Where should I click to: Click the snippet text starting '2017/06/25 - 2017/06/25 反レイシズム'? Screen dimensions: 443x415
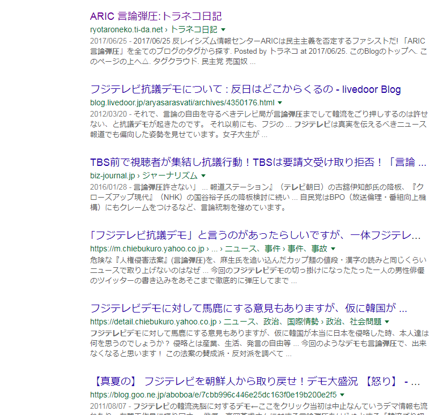pyautogui.click(x=258, y=51)
